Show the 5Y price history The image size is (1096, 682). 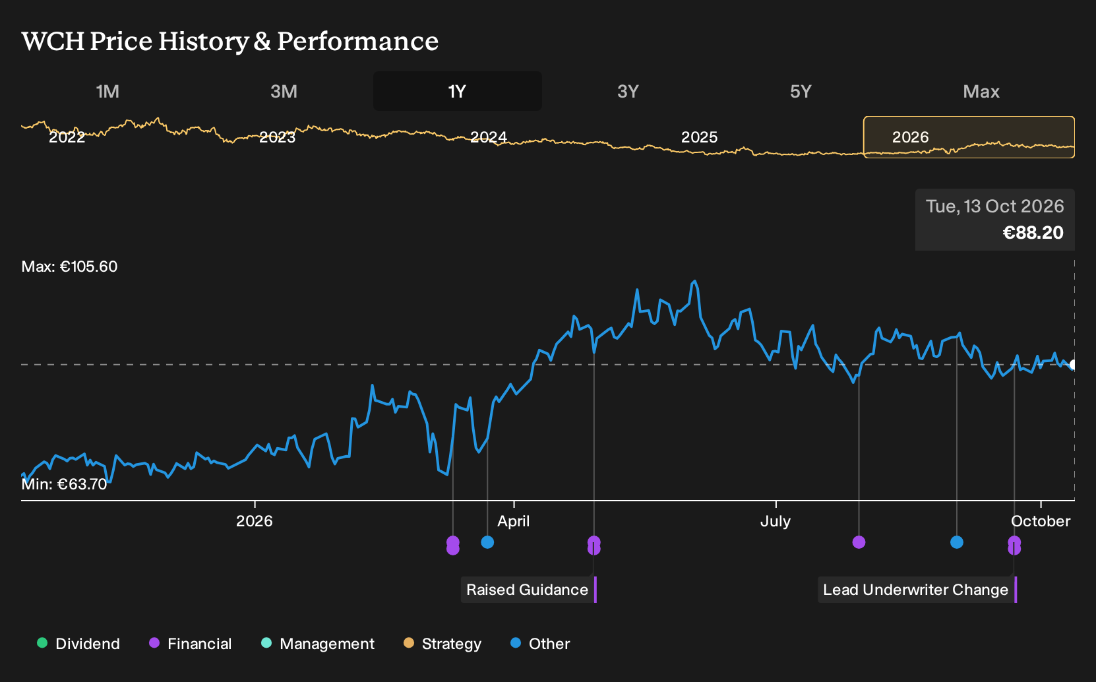(x=801, y=91)
